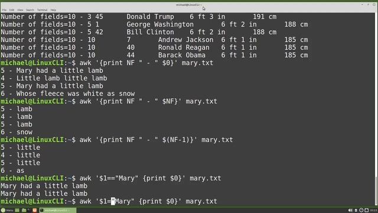This screenshot has width=378, height=213.
Task: Click the Bill Clinton row text
Action: pos(139,32)
